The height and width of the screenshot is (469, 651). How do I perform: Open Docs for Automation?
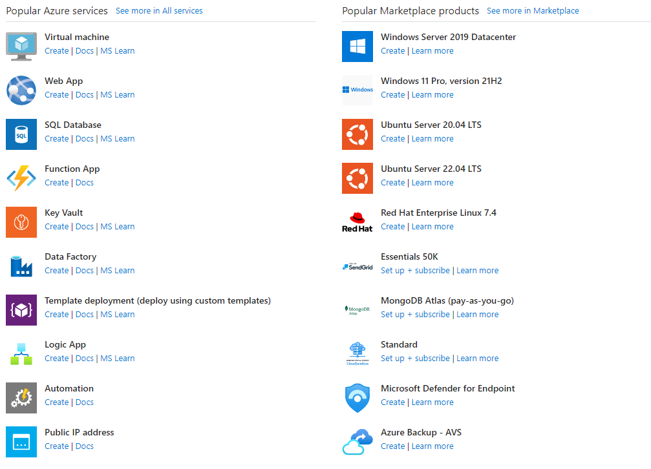(84, 402)
